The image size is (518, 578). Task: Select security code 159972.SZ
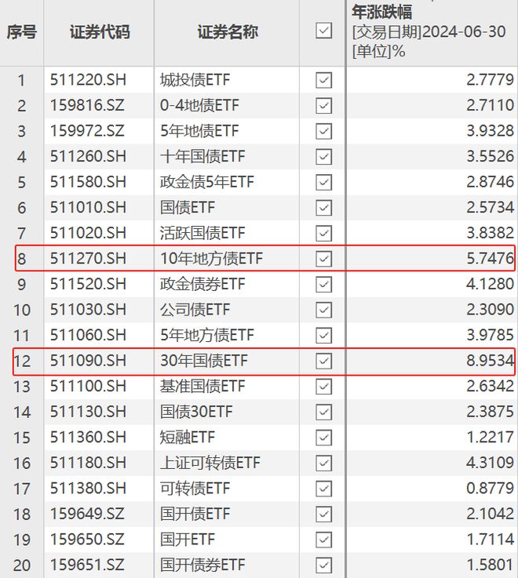point(87,131)
